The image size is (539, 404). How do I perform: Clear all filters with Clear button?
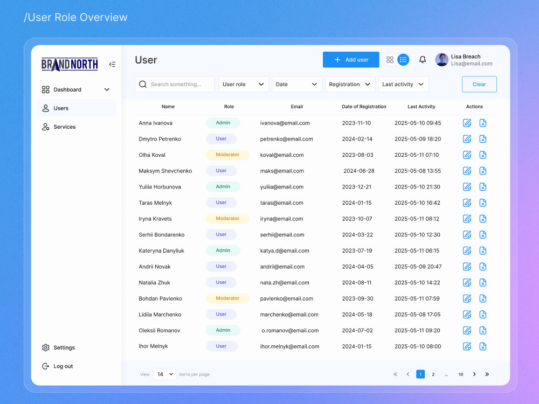pos(479,84)
